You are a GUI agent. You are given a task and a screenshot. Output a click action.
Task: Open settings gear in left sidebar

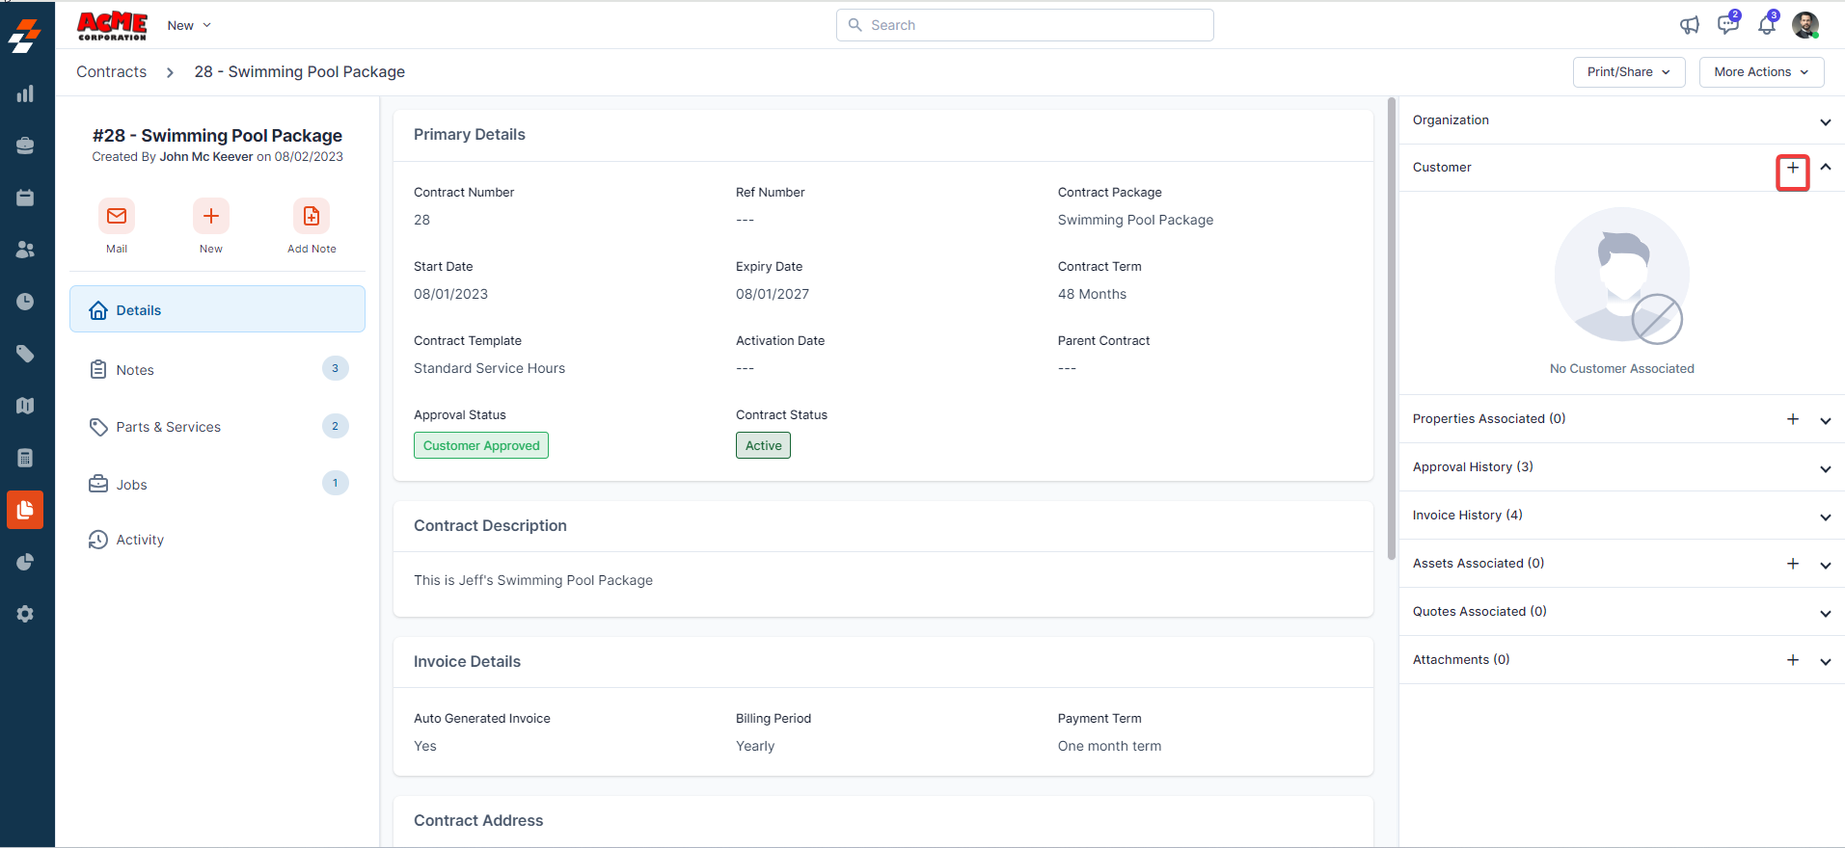pyautogui.click(x=26, y=614)
